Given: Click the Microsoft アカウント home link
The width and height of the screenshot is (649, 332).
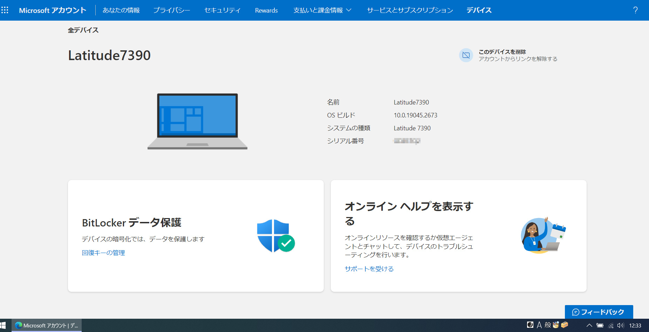Looking at the screenshot, I should pyautogui.click(x=53, y=10).
